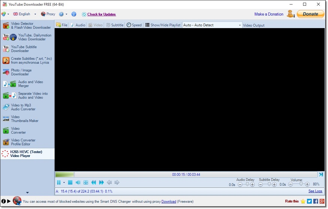Click the playback progress bar

[x=186, y=174]
